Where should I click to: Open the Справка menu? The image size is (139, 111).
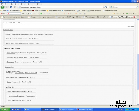(x=40, y=4)
